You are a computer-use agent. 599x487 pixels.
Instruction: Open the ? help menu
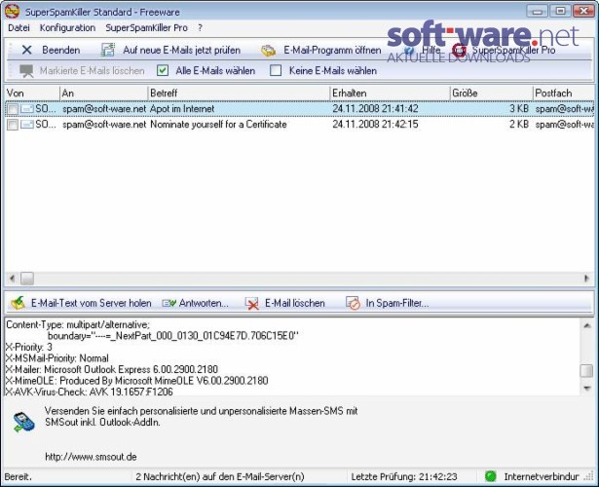coord(201,28)
